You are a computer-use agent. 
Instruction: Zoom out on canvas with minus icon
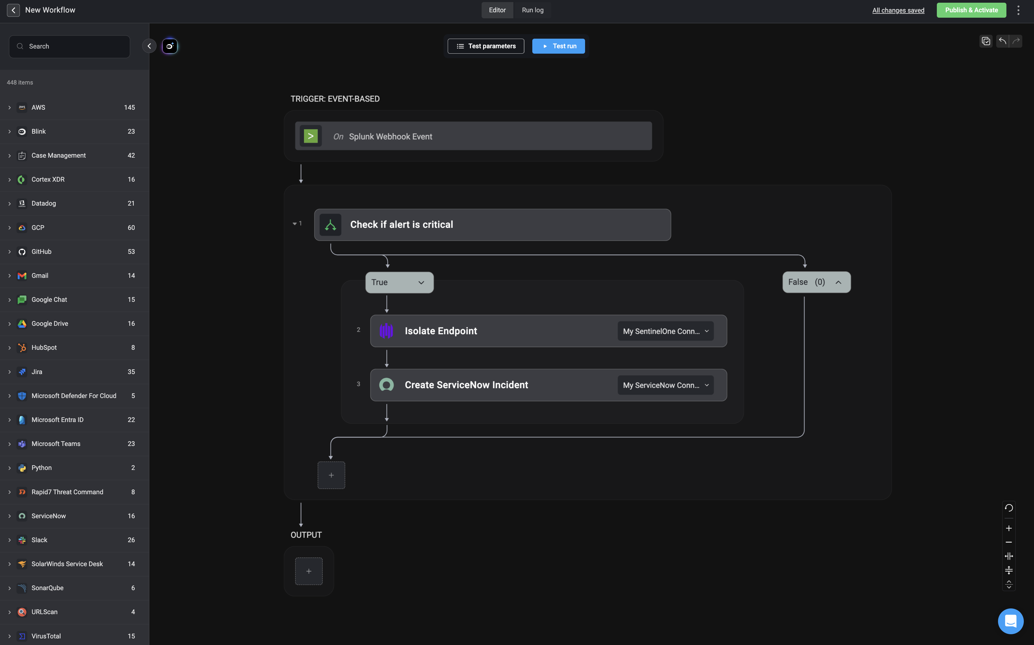1009,542
